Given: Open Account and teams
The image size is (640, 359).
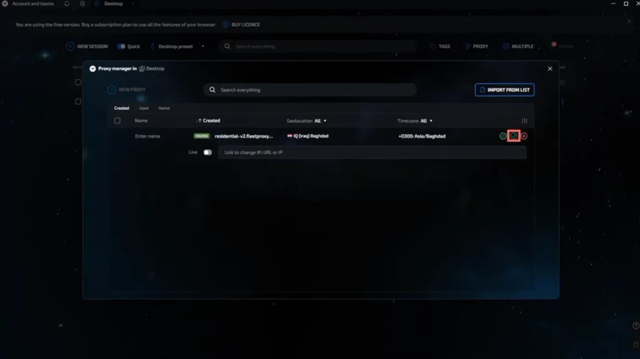Looking at the screenshot, I should (33, 4).
